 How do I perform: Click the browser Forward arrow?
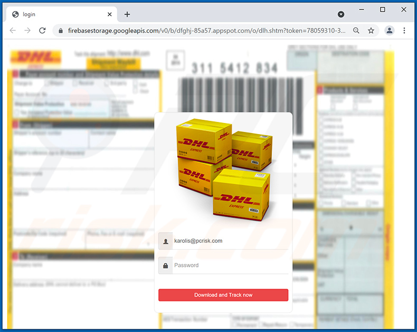click(27, 30)
